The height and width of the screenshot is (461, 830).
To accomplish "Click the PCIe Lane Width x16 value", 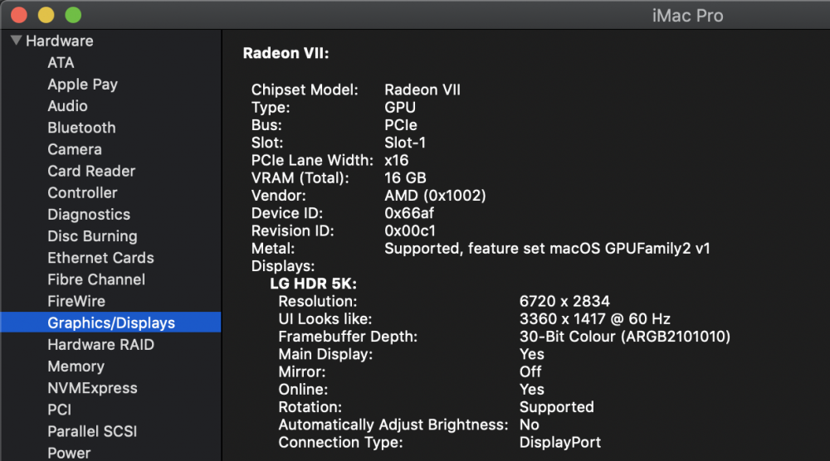I will [x=397, y=160].
